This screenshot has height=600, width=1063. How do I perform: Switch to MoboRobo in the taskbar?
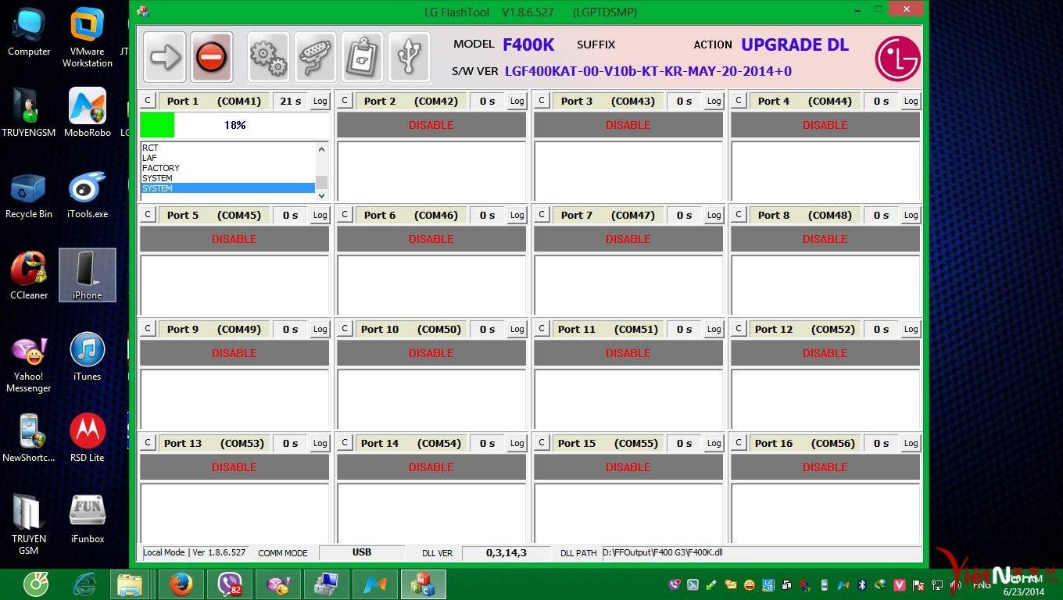click(x=375, y=584)
